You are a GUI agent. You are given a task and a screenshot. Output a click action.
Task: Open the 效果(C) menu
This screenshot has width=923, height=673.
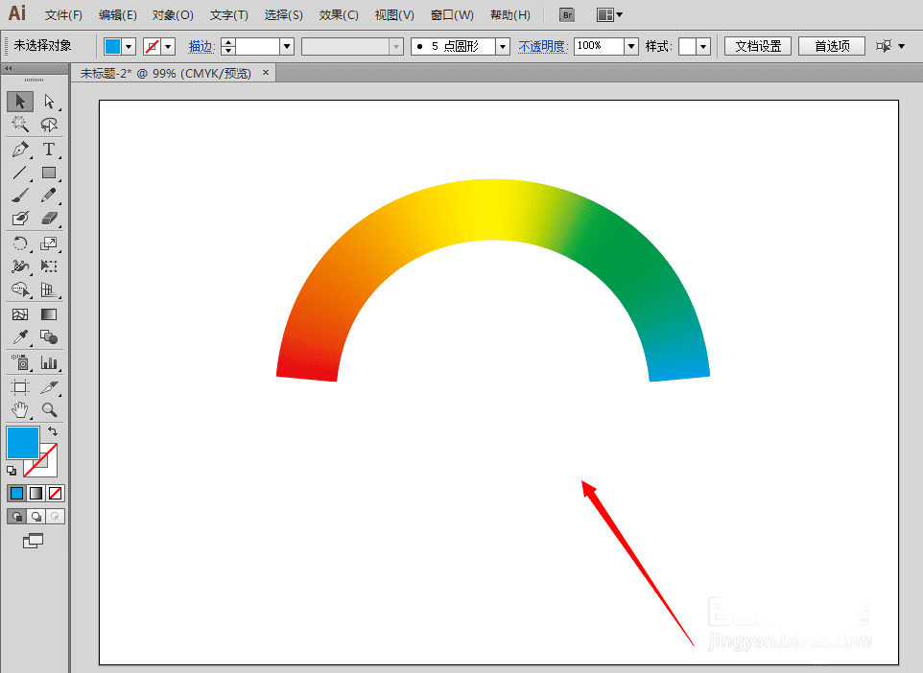point(339,14)
